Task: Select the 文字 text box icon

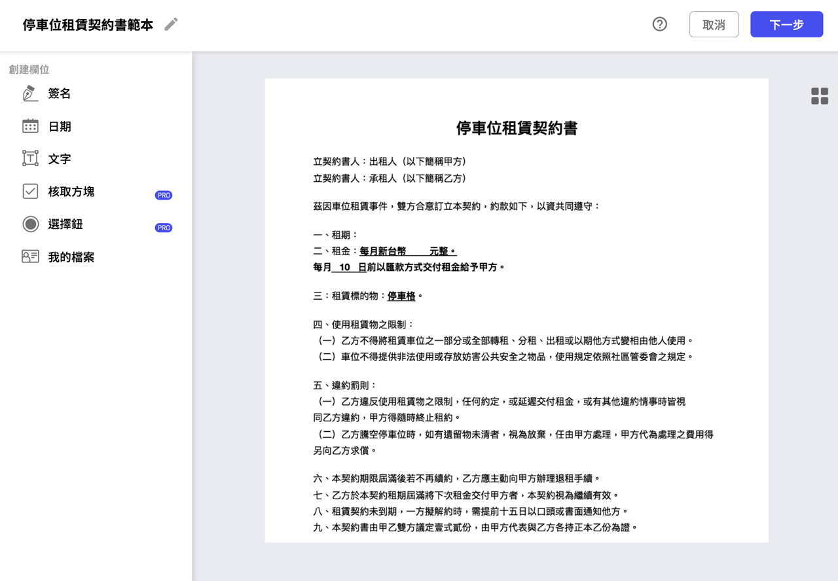Action: click(x=30, y=158)
